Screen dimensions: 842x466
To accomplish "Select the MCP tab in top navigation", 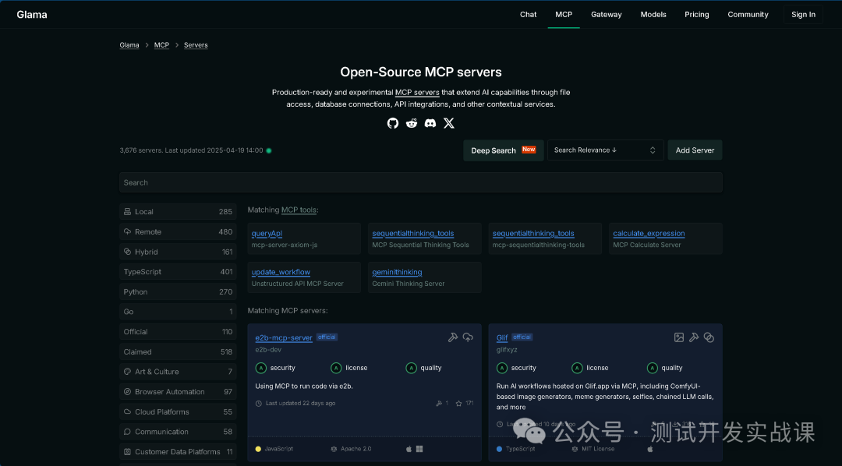I will [564, 15].
